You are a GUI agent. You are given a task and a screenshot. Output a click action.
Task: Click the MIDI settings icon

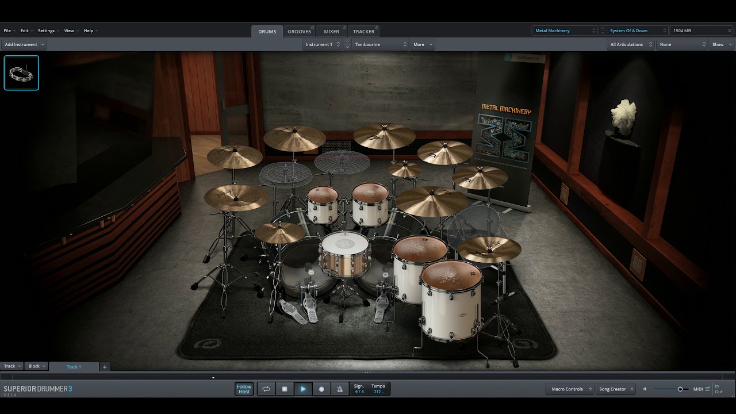click(x=707, y=389)
